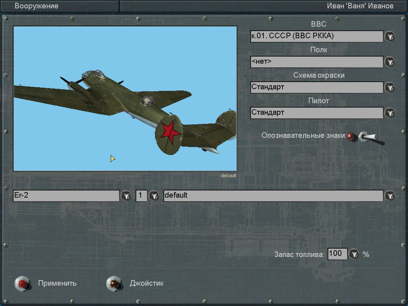Click the arrow button next to Er-2 aircraft
The image size is (408, 306).
(126, 196)
